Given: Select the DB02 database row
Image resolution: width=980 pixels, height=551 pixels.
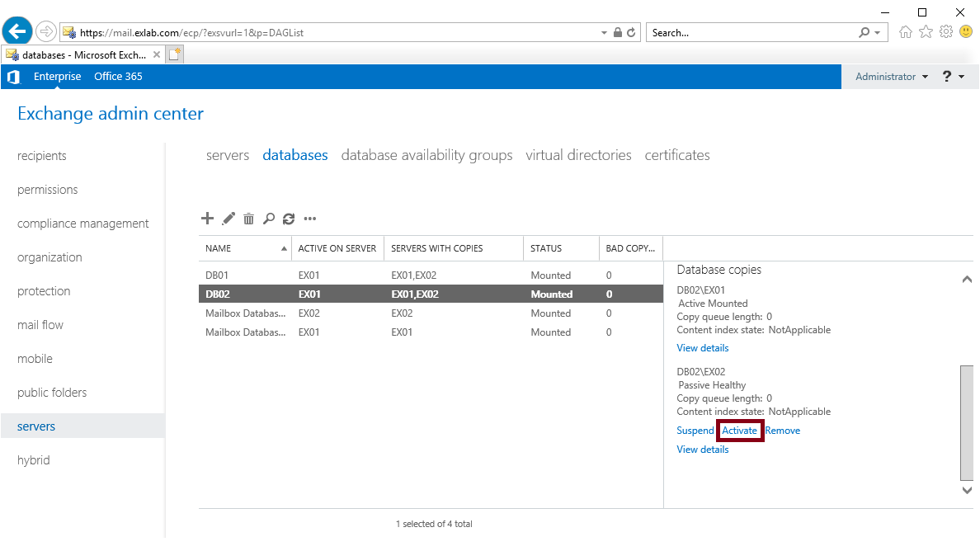Looking at the screenshot, I should tap(431, 294).
